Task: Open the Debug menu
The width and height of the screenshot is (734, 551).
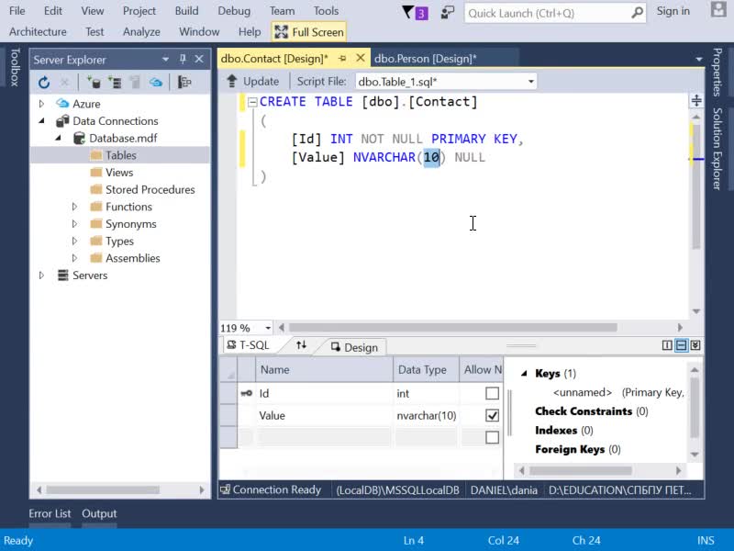Action: pos(234,11)
